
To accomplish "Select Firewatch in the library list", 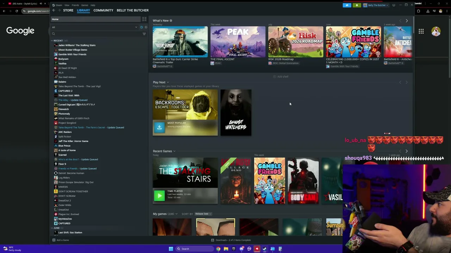I will coord(63,109).
